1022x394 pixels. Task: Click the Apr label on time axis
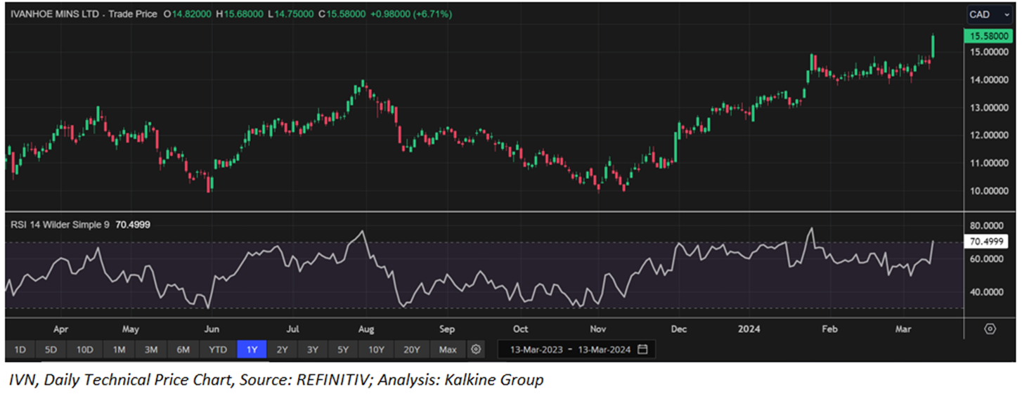tap(60, 329)
